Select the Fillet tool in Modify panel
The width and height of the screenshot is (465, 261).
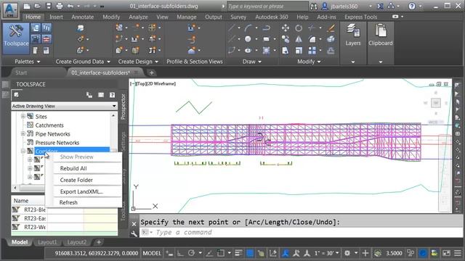pos(312,39)
